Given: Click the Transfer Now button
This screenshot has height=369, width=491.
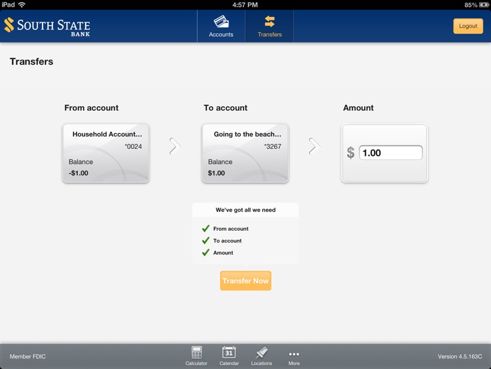Looking at the screenshot, I should coord(245,281).
